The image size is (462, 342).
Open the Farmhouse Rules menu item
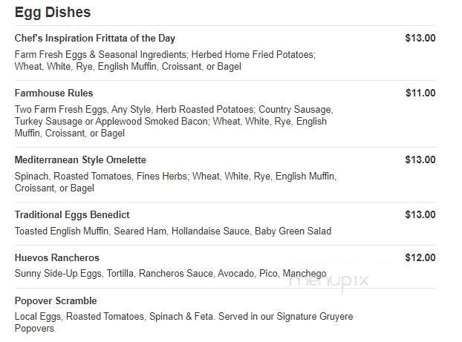(54, 93)
